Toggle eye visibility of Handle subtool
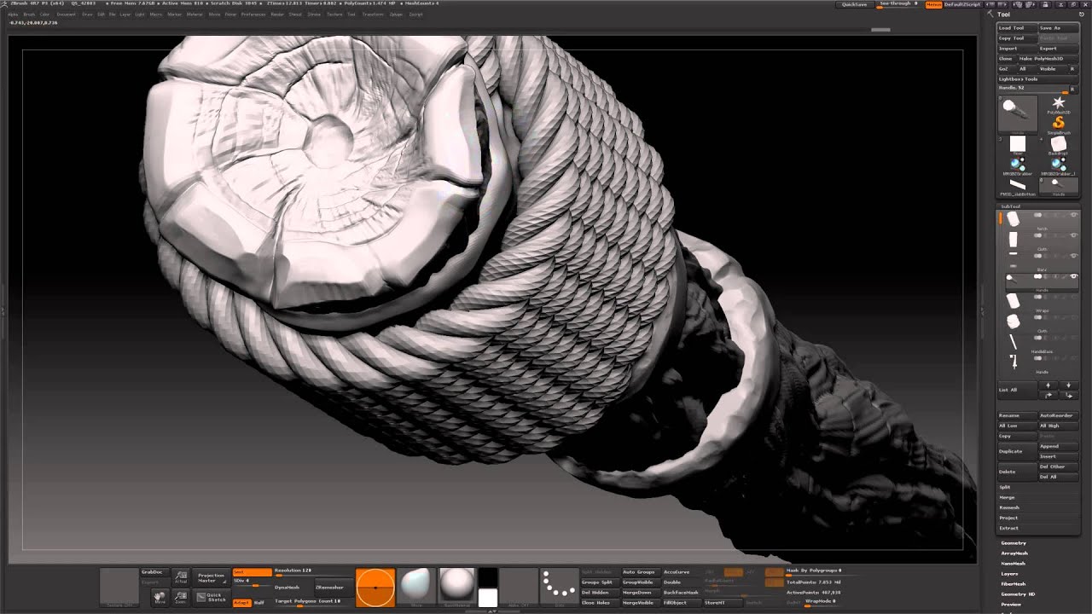This screenshot has height=614, width=1092. click(1073, 276)
